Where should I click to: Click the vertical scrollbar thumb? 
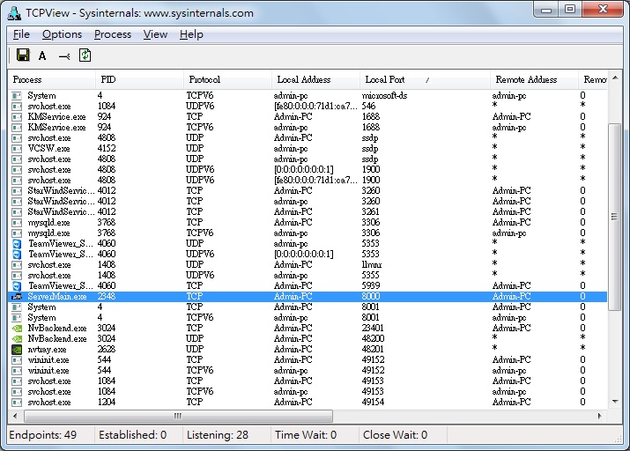[615, 217]
